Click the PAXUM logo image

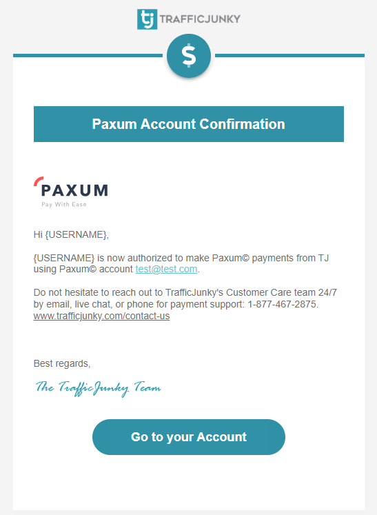coord(71,192)
